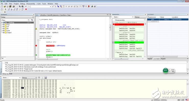This screenshot has width=189, height=101.
Task: Open Disassembly Go to dropdown
Action: tap(133, 17)
